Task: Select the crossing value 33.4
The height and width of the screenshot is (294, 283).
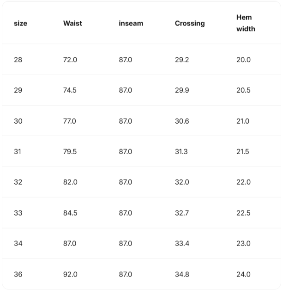Action: pos(182,243)
